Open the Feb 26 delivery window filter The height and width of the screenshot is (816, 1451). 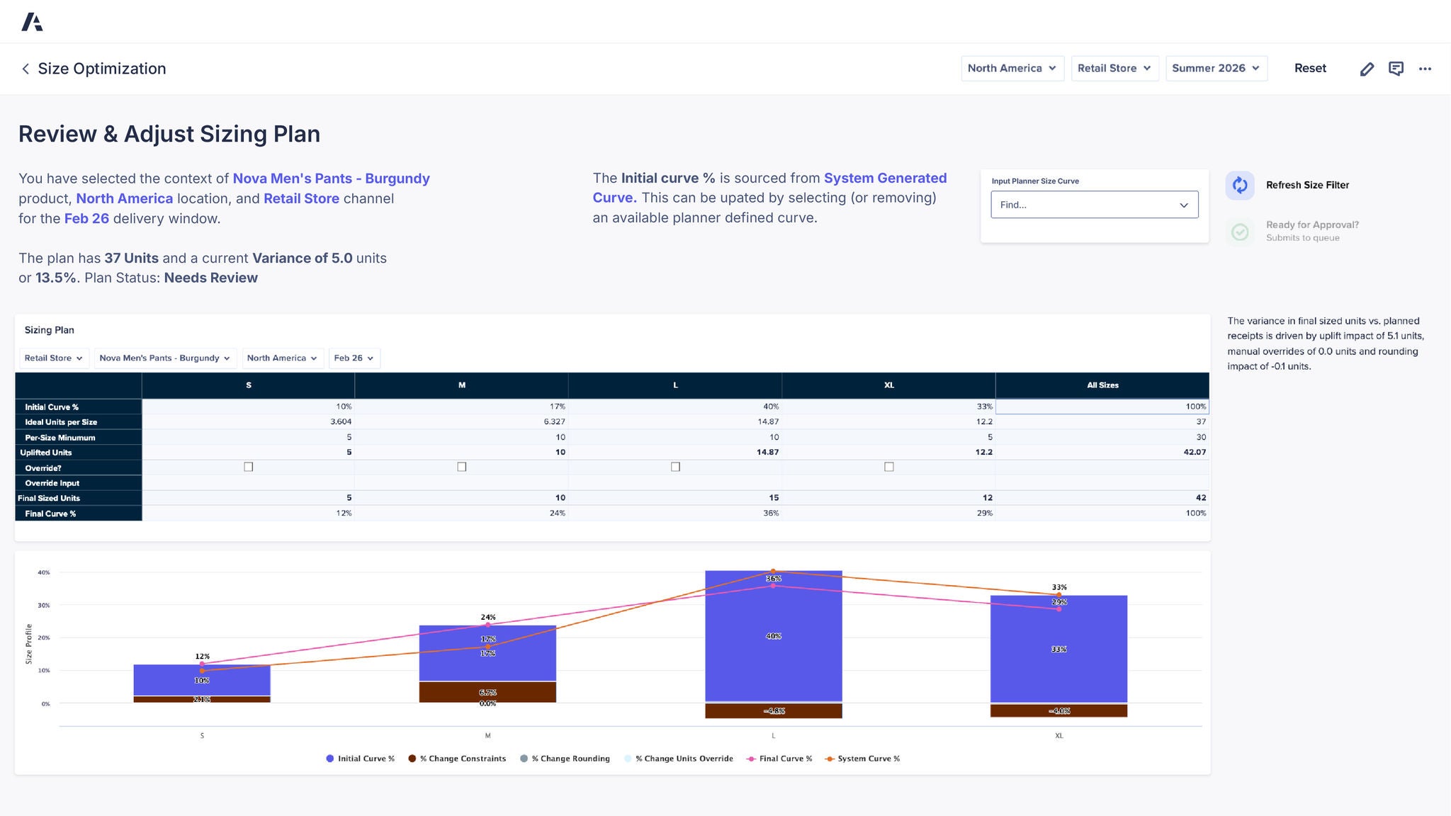(354, 358)
